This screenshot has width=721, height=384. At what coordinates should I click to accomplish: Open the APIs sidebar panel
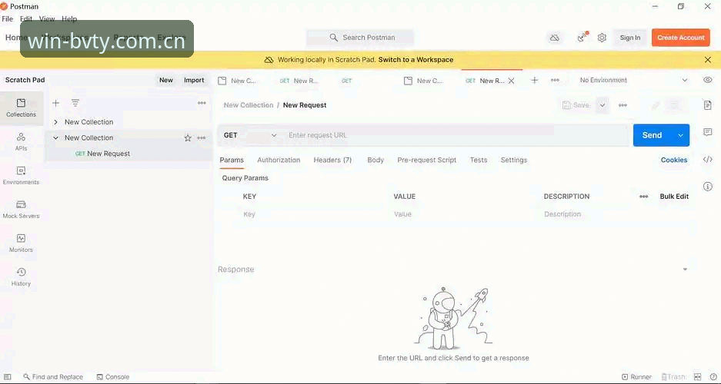click(21, 142)
